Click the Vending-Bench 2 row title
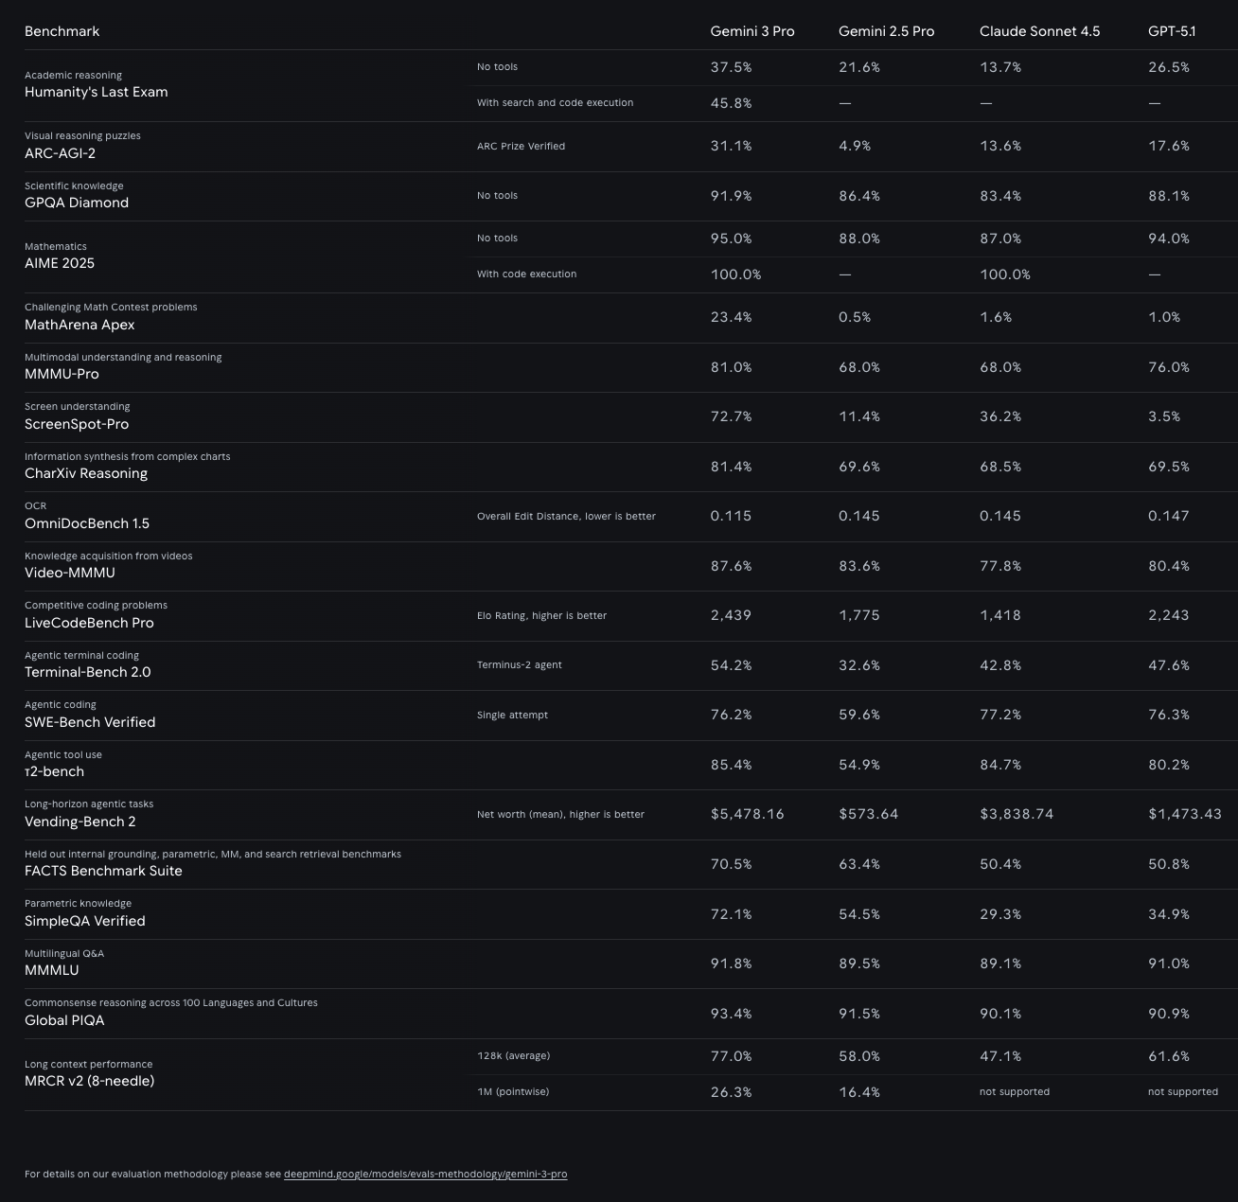This screenshot has width=1238, height=1202. [80, 822]
